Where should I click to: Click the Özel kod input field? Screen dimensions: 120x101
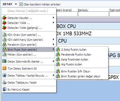click(115, 14)
